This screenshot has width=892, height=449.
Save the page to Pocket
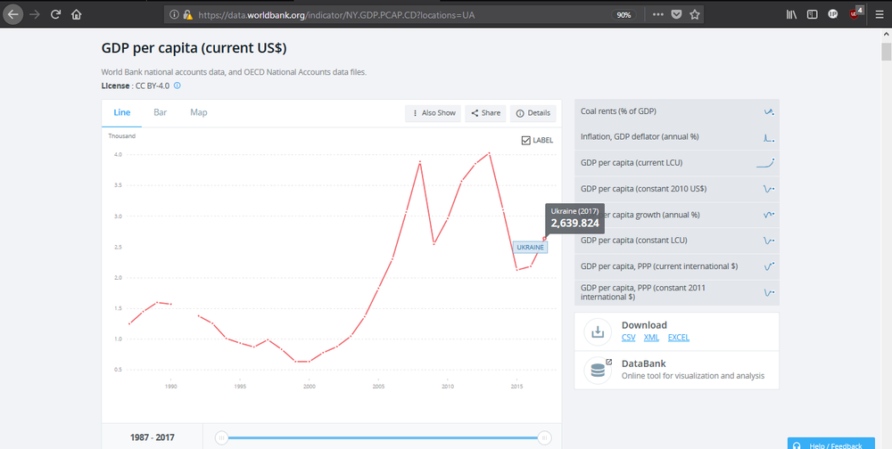(676, 14)
